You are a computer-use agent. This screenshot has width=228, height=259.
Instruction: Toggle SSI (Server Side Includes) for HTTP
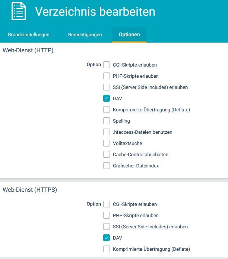pyautogui.click(x=107, y=87)
